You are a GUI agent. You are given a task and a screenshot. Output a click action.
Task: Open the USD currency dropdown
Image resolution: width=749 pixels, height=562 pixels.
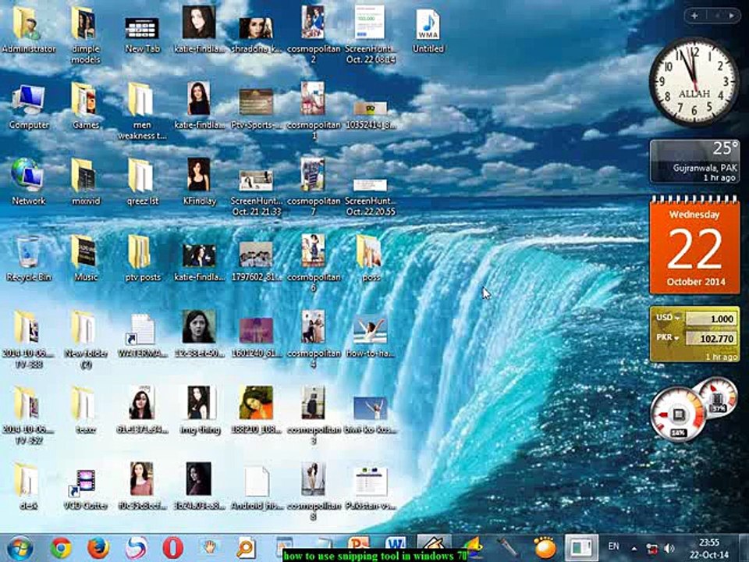[x=668, y=318]
